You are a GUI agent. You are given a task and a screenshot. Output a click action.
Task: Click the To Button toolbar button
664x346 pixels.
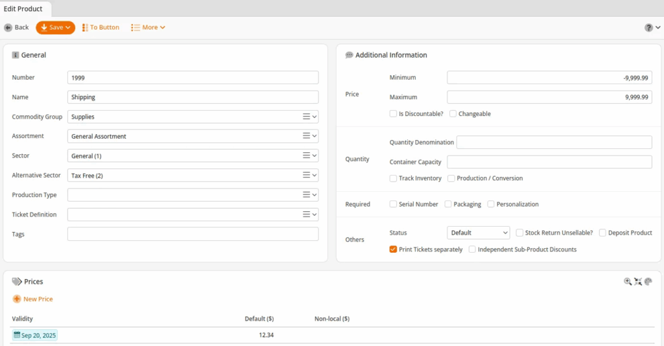coord(101,27)
